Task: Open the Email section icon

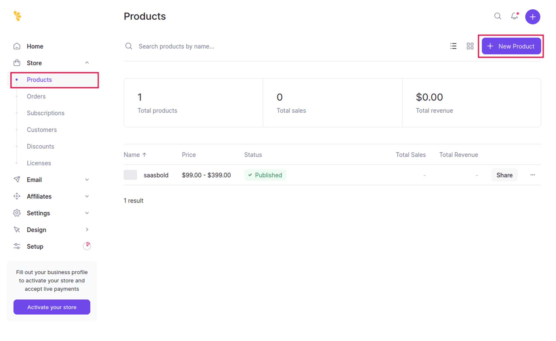Action: click(17, 179)
